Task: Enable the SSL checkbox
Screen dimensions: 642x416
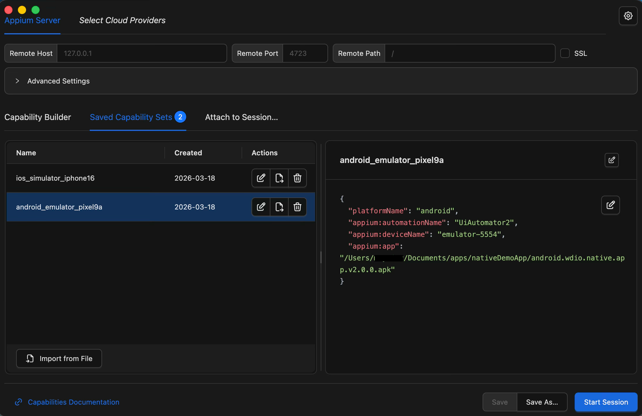Action: [565, 53]
